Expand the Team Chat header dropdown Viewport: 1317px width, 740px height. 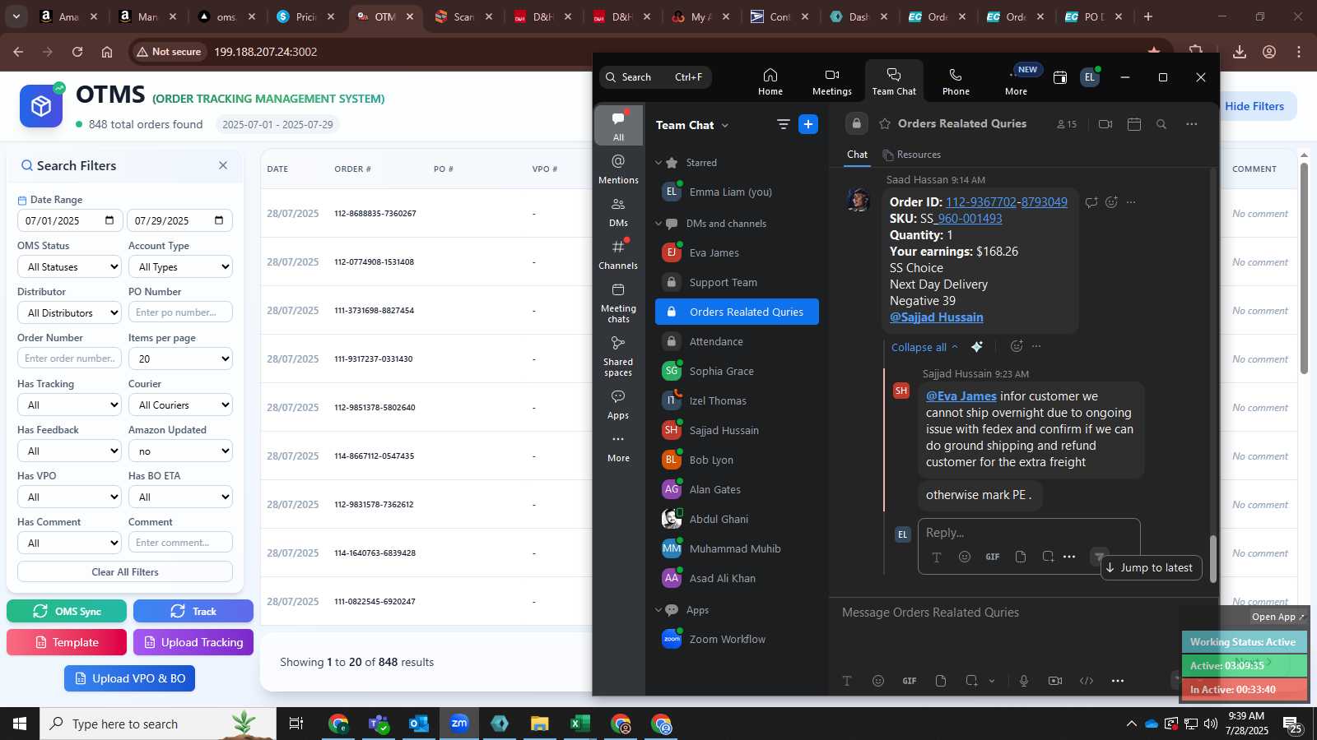[x=725, y=126]
